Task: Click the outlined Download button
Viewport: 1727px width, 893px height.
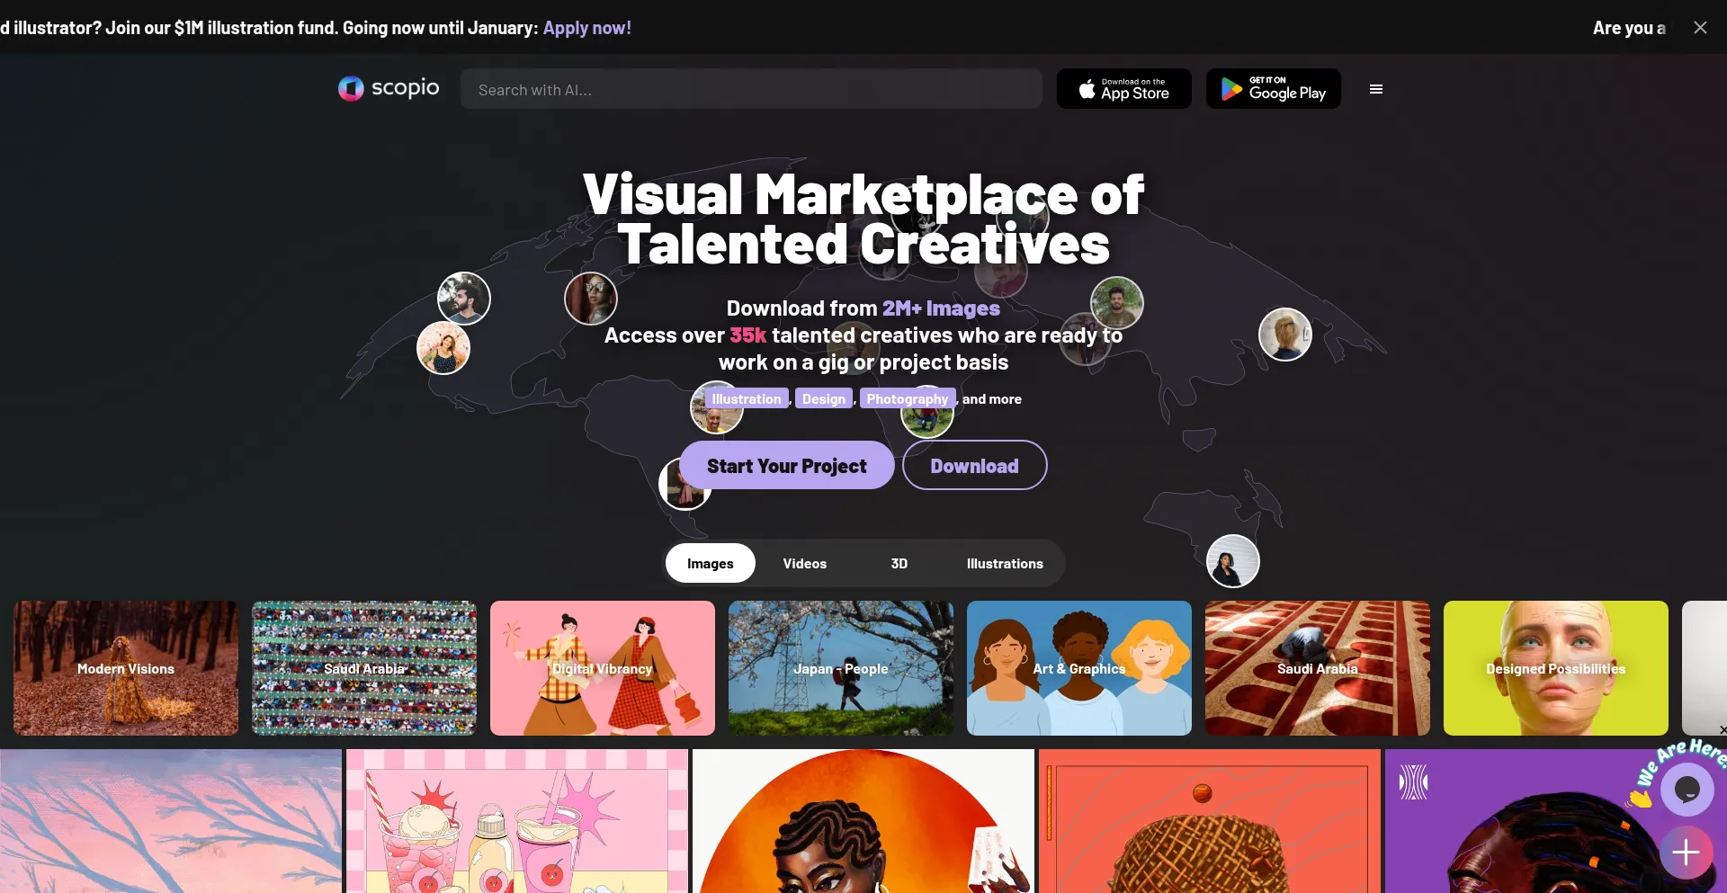Action: 974,466
